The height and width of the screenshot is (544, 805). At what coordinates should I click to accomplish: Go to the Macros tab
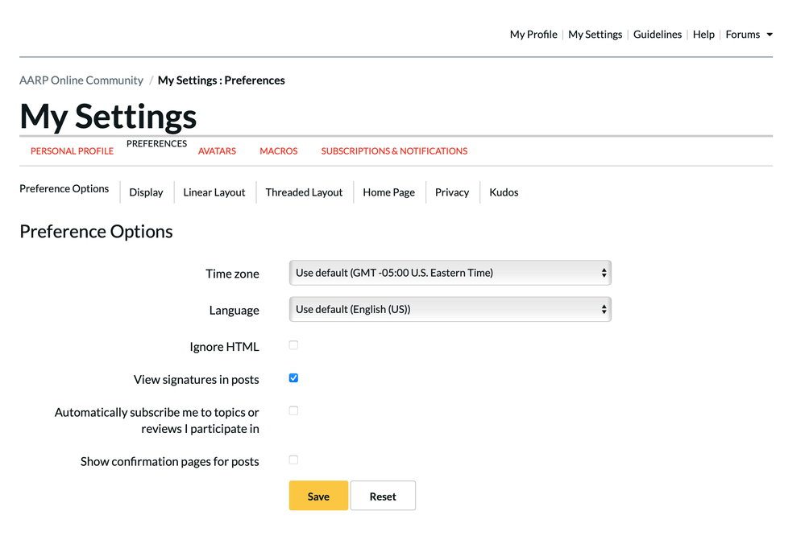click(278, 151)
